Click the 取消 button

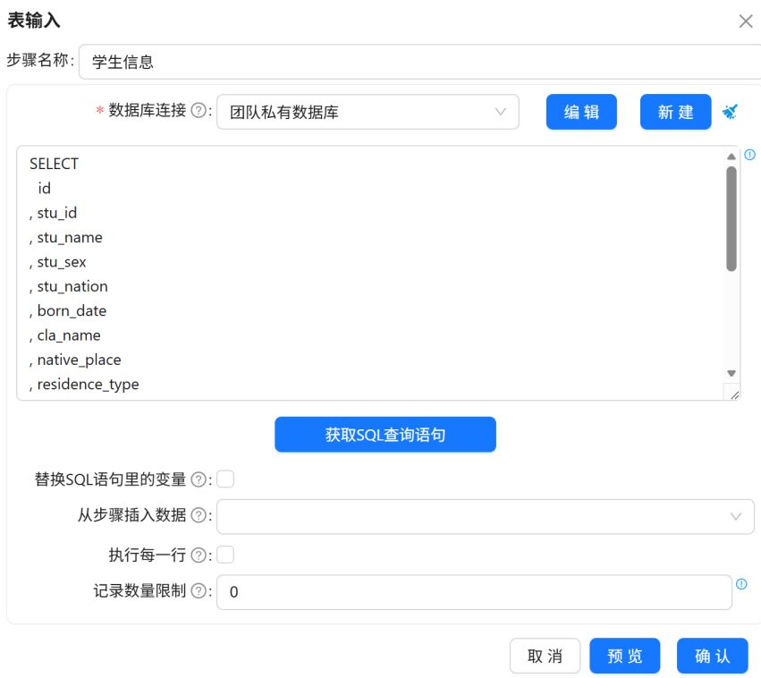[545, 656]
